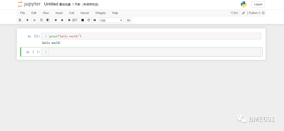Open the command palette keyboard icon
This screenshot has width=284, height=131.
pyautogui.click(x=129, y=20)
